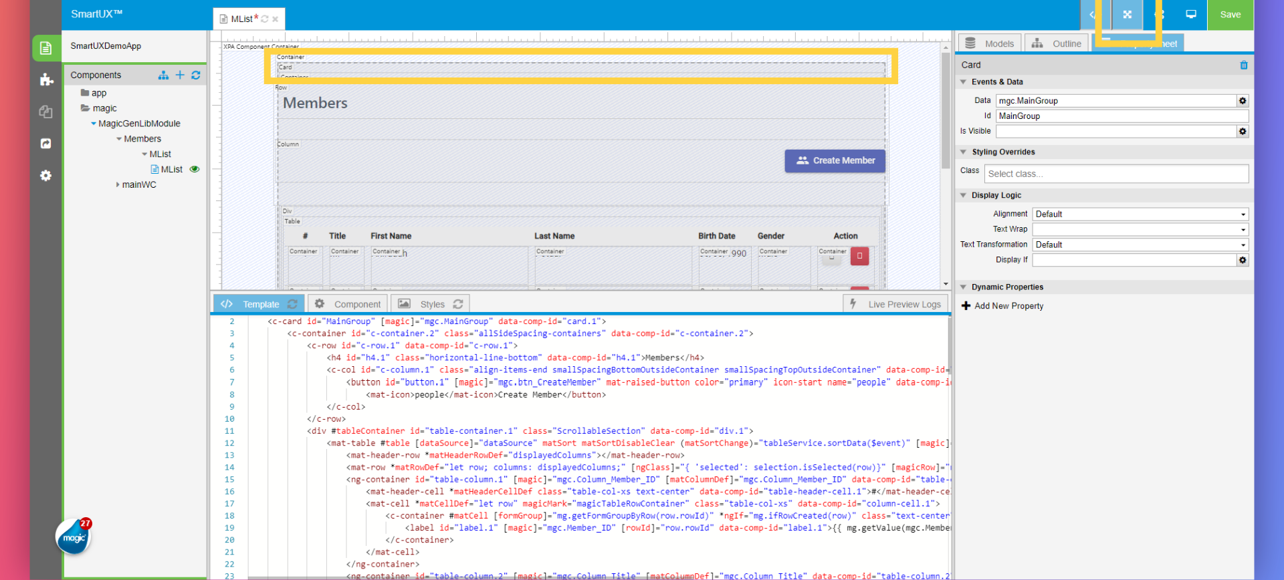Toggle full-screen expand view in the top bar
This screenshot has height=580, width=1284.
tap(1128, 15)
